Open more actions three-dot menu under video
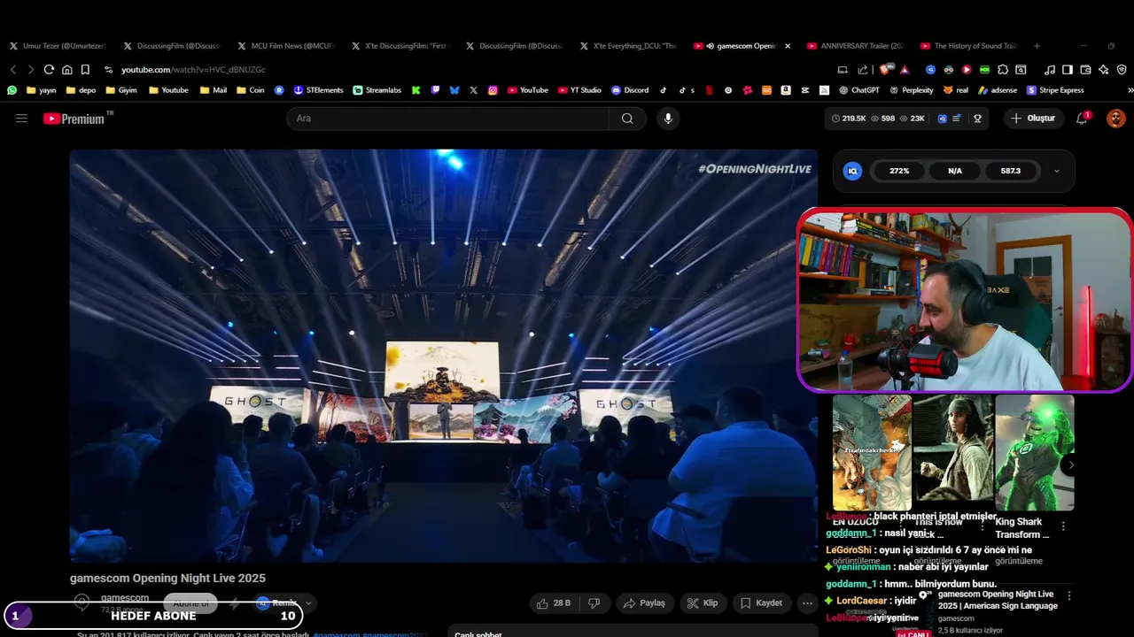The width and height of the screenshot is (1134, 637). coord(807,603)
